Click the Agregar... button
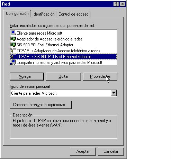Screen dimensions: 171x159 pyautogui.click(x=27, y=76)
